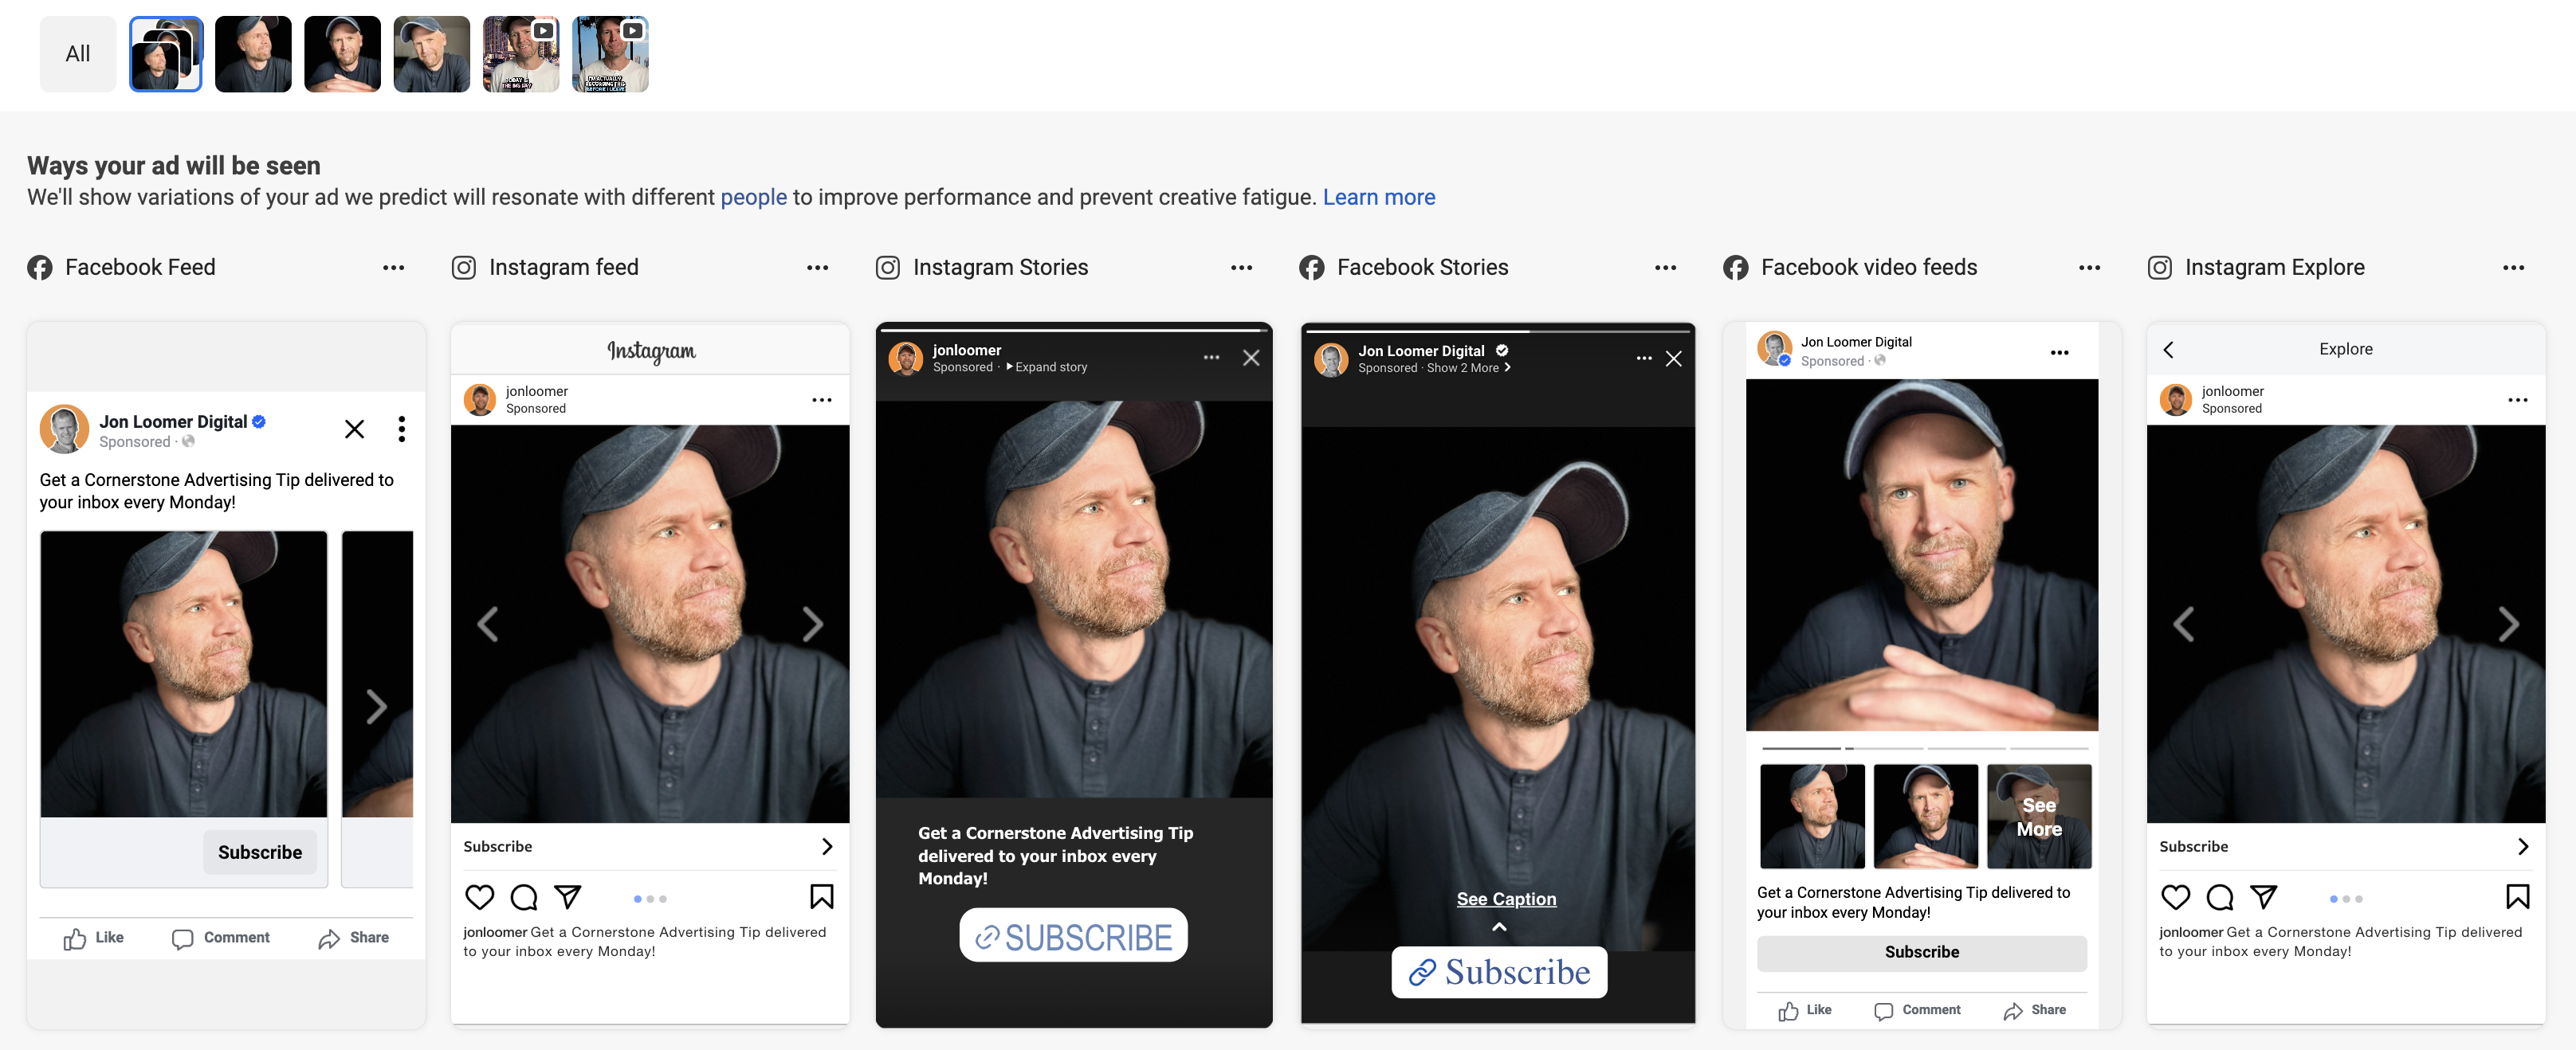Click See Caption in Facebook Stories preview
The image size is (2576, 1050).
pyautogui.click(x=1506, y=899)
